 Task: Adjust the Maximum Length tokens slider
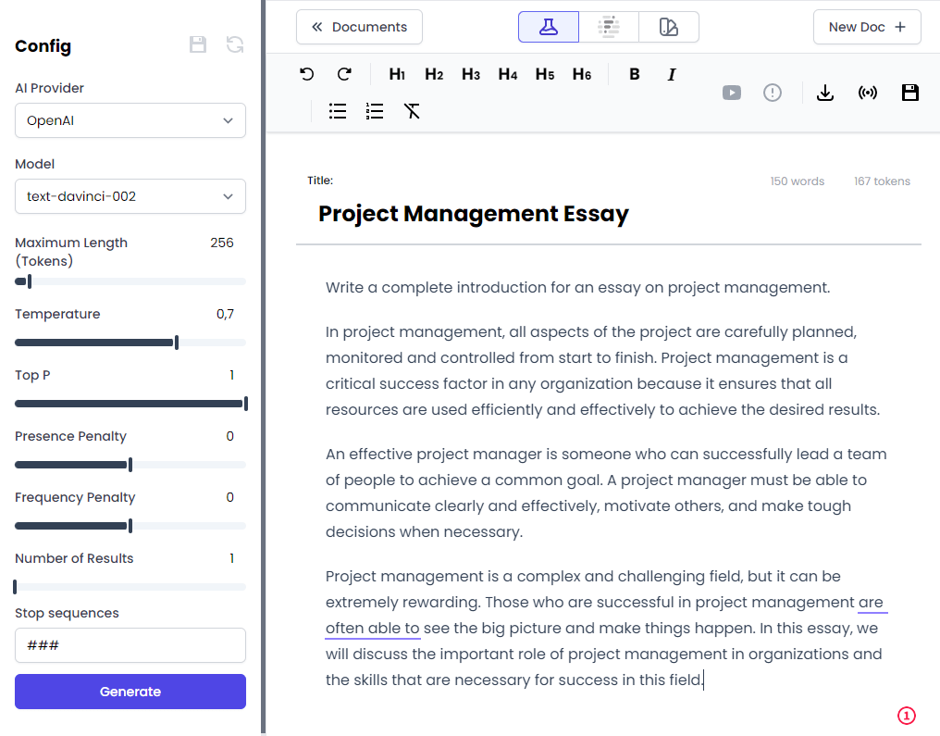click(130, 281)
